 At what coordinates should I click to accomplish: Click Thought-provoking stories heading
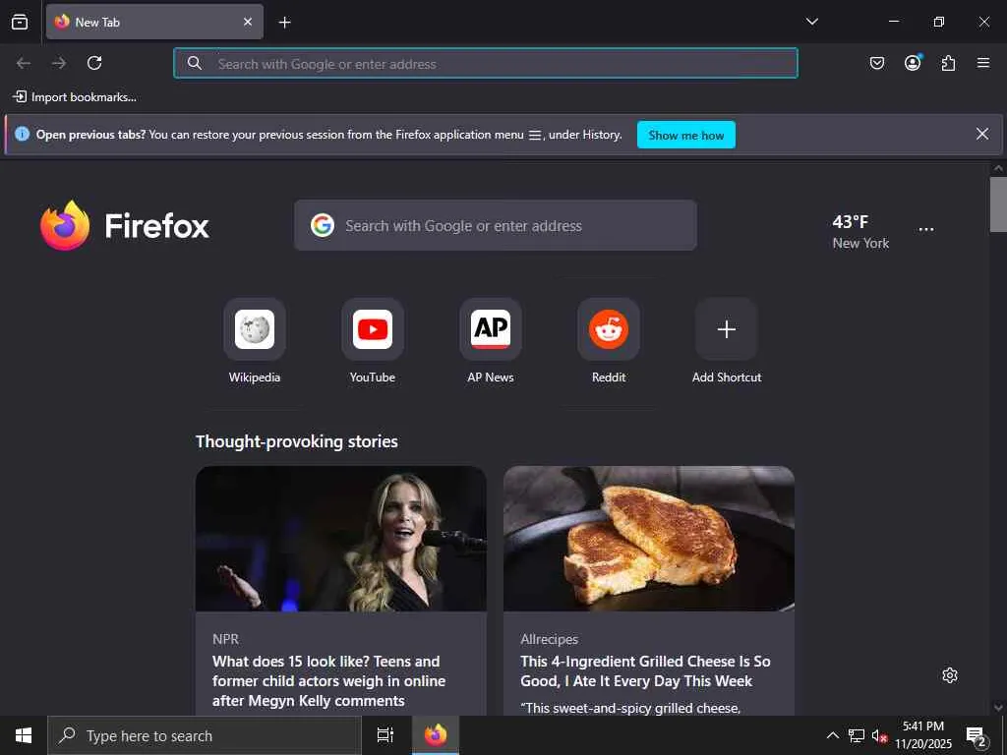point(297,441)
